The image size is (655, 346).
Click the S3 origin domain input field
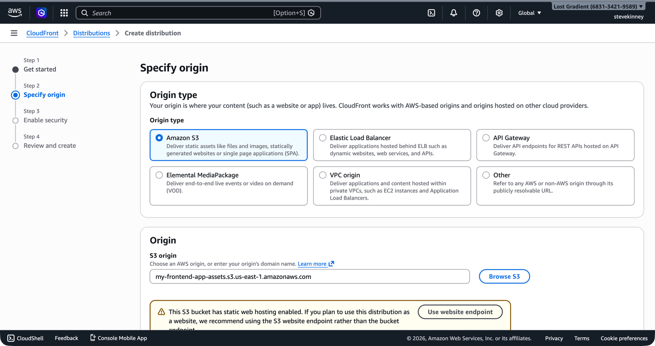coord(309,276)
